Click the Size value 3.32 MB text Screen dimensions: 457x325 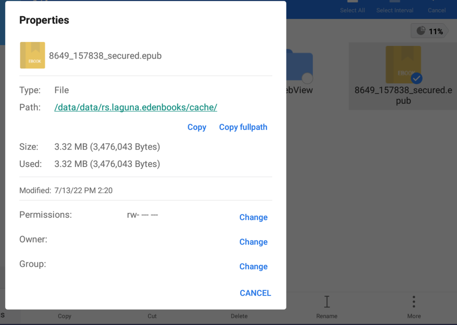click(107, 147)
